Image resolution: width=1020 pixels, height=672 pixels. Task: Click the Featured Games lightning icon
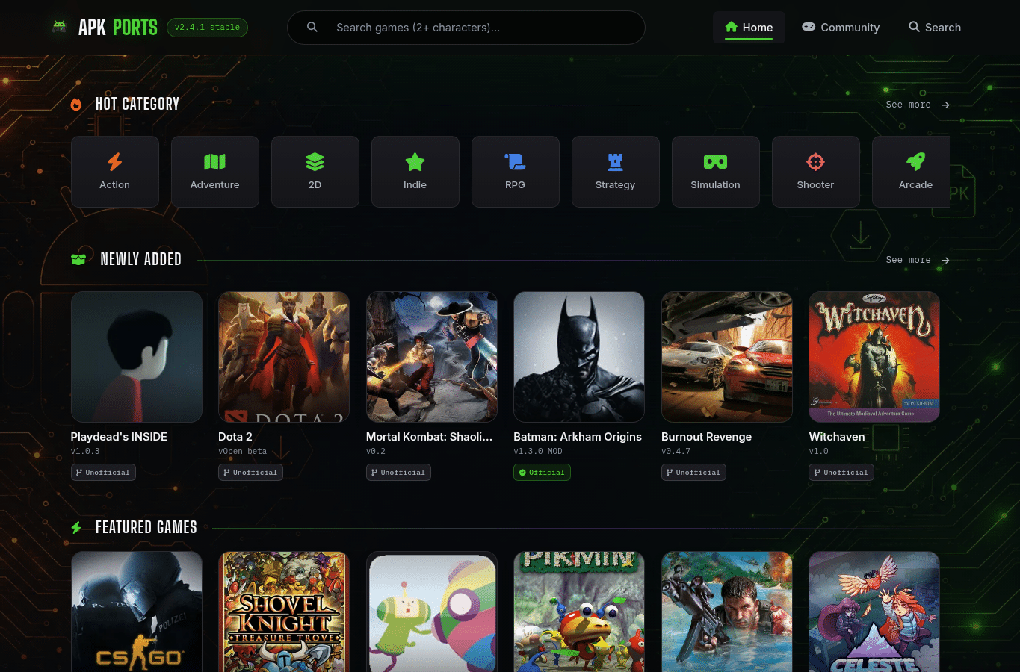coord(76,528)
